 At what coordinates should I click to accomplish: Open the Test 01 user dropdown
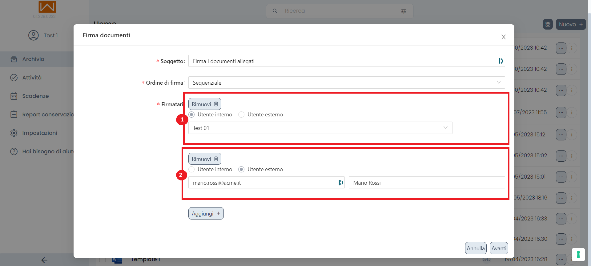coord(320,128)
